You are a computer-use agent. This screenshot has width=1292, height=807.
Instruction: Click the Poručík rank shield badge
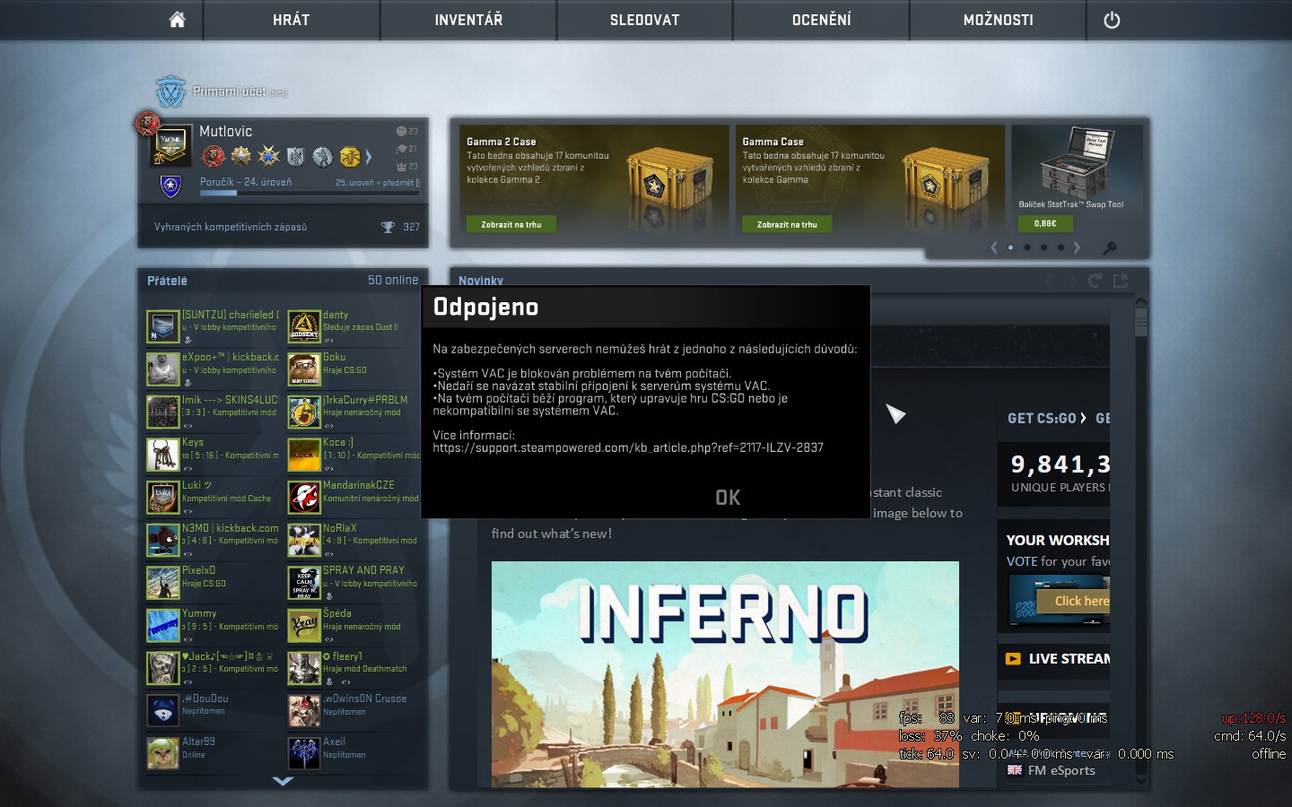(x=170, y=186)
